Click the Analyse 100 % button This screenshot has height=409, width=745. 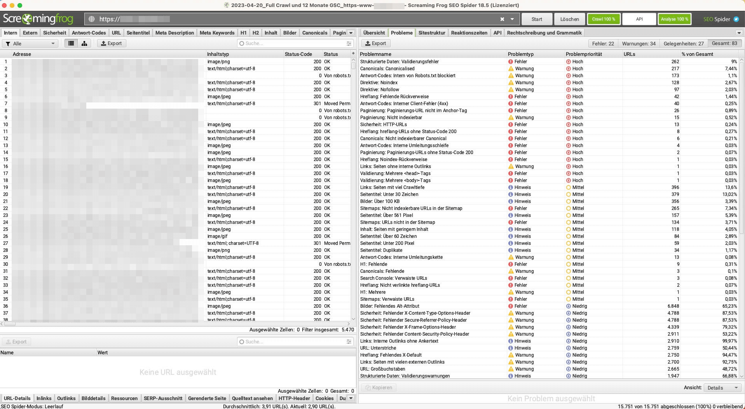tap(674, 19)
